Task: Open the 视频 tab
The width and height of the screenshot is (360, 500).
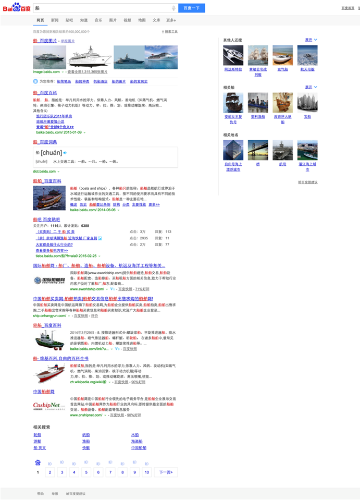Action: pyautogui.click(x=127, y=20)
